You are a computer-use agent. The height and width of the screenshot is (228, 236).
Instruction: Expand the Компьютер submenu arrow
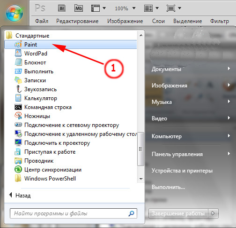point(229,136)
